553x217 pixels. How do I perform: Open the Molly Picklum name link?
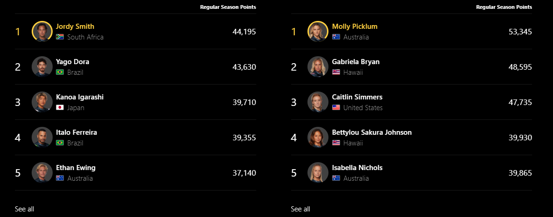(355, 26)
